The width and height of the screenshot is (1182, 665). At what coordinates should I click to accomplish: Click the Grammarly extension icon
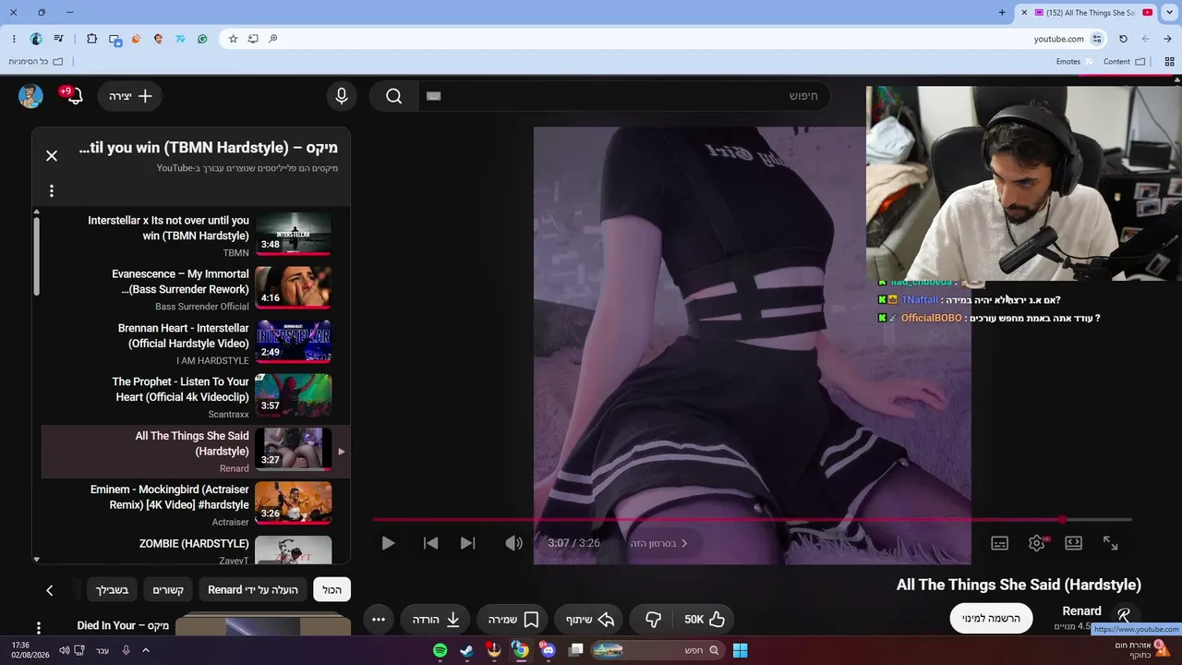point(202,39)
